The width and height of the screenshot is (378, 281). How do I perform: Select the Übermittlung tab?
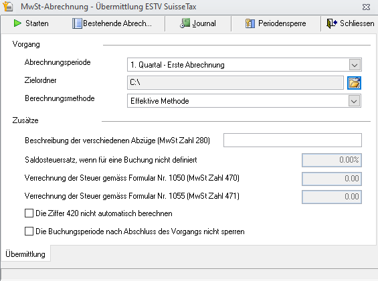coord(25,254)
